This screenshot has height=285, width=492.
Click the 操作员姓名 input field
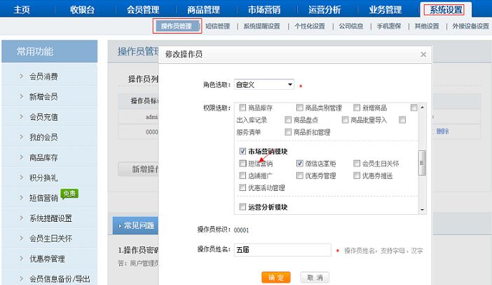tap(282, 250)
